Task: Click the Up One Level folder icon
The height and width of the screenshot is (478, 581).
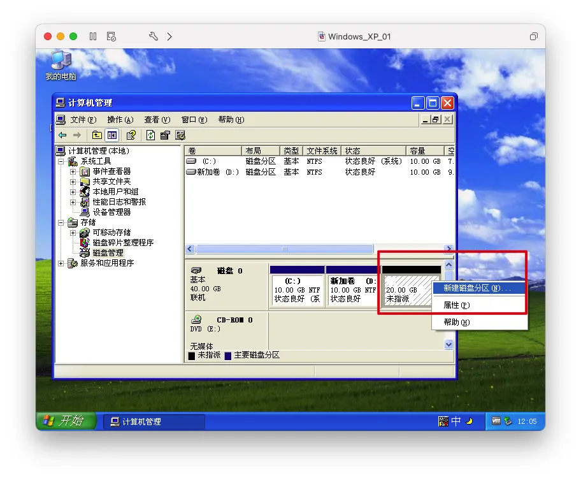Action: pos(97,135)
